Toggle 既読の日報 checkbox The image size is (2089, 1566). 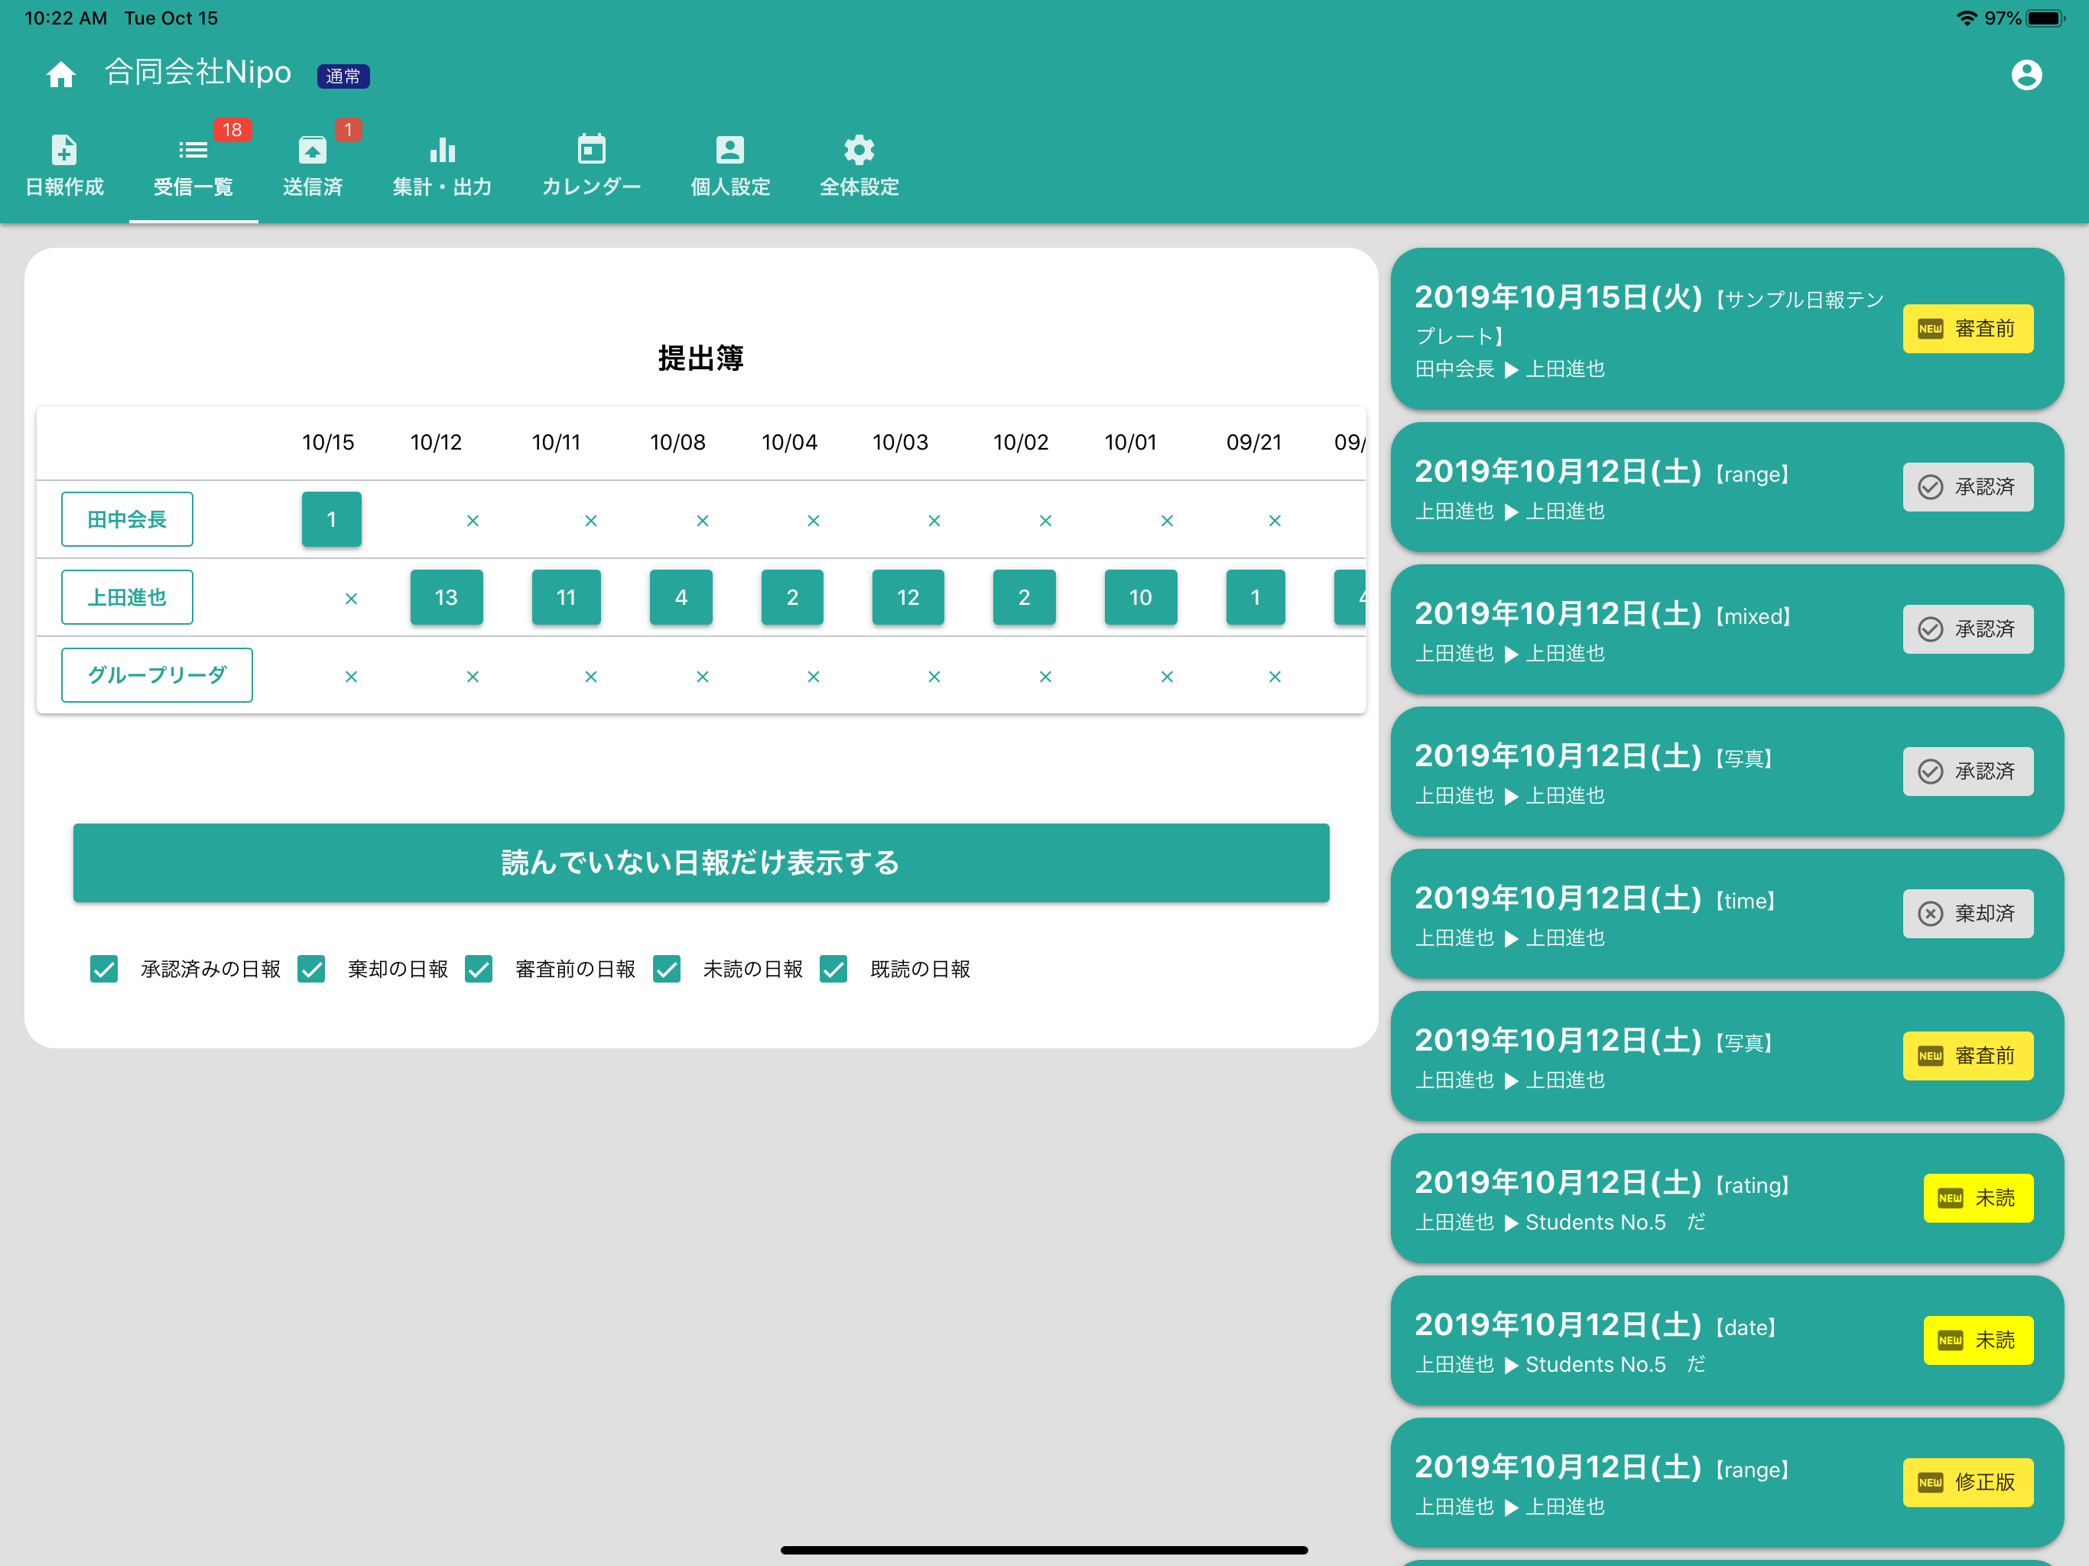[x=834, y=969]
